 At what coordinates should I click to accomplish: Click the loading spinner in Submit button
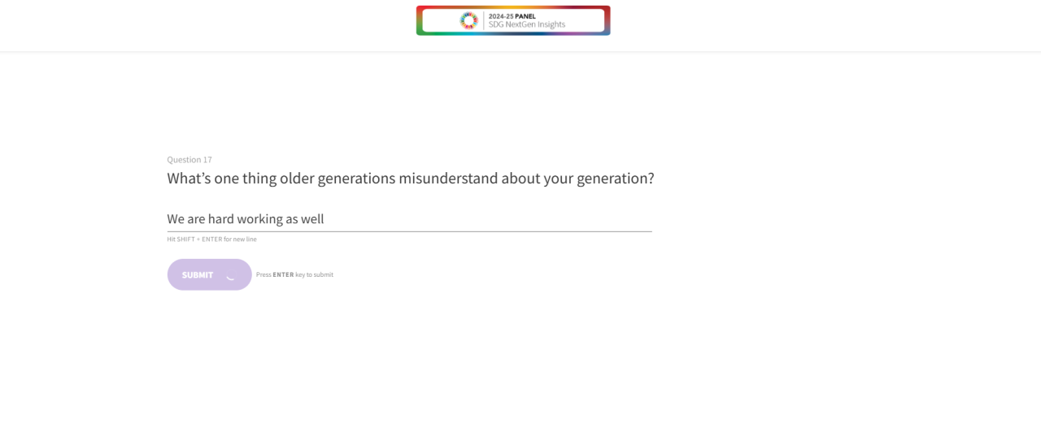click(231, 275)
